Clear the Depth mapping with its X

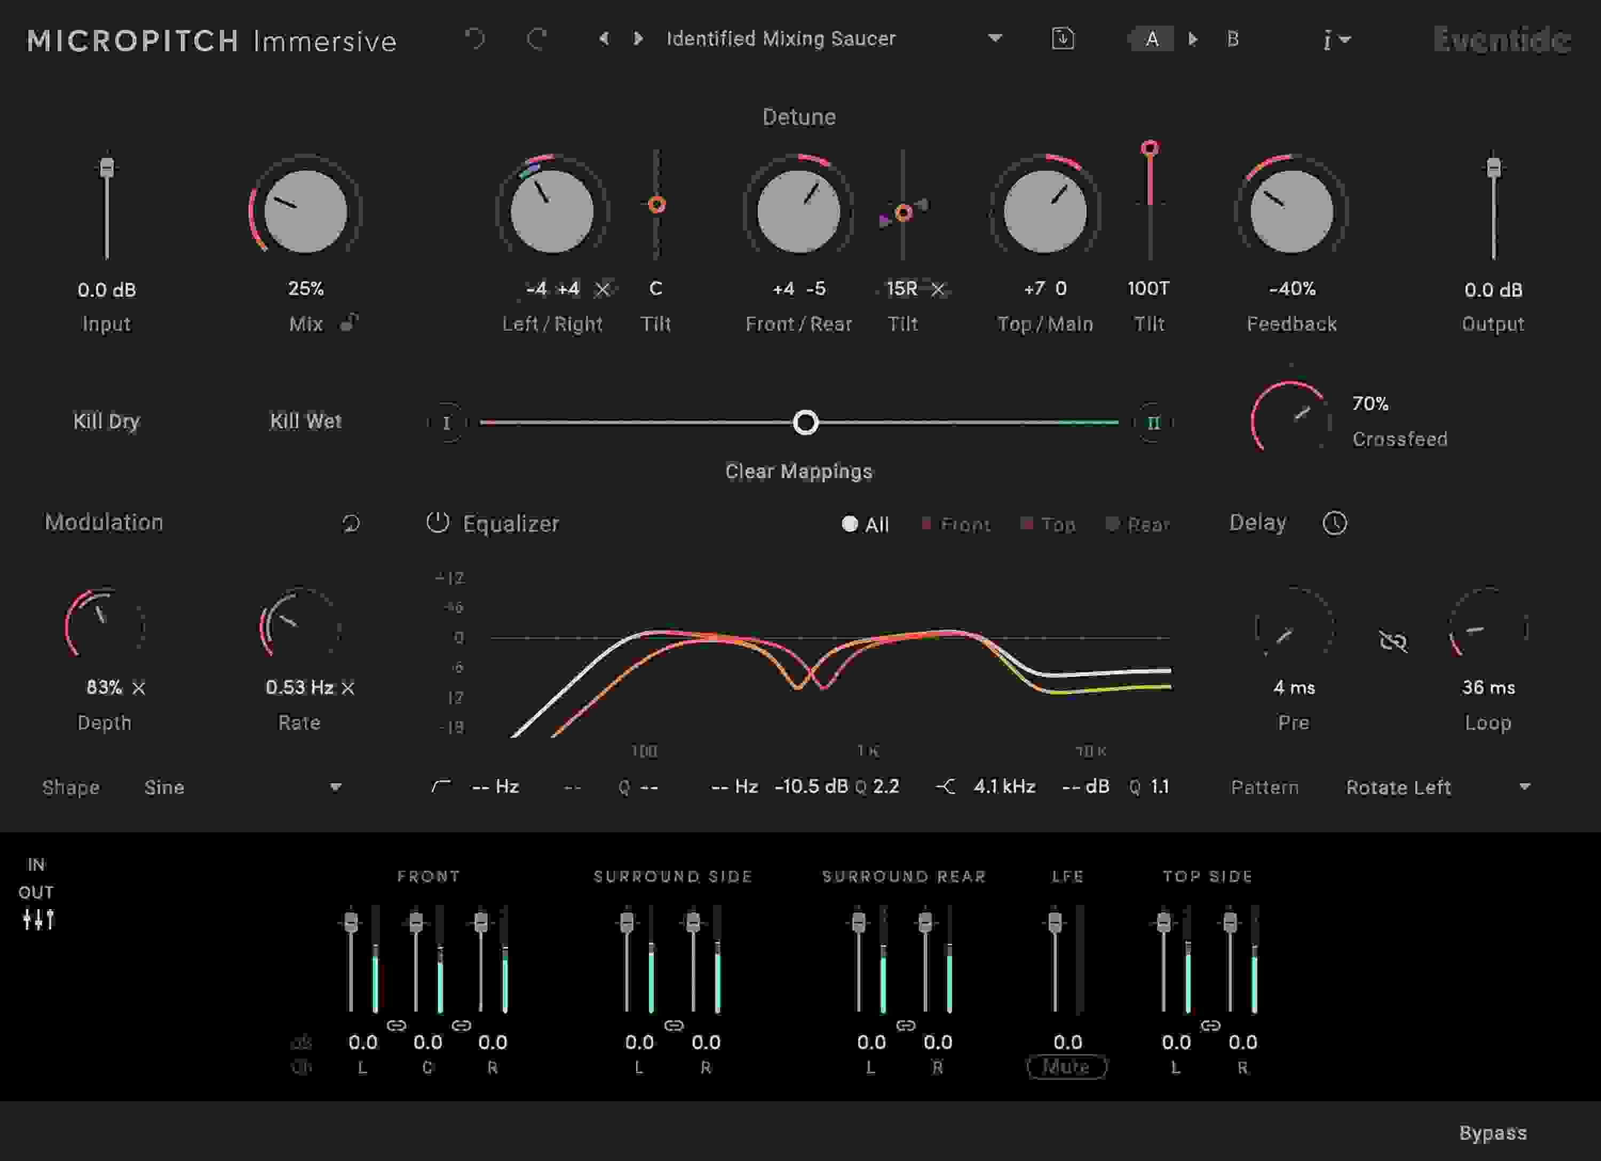tap(138, 688)
